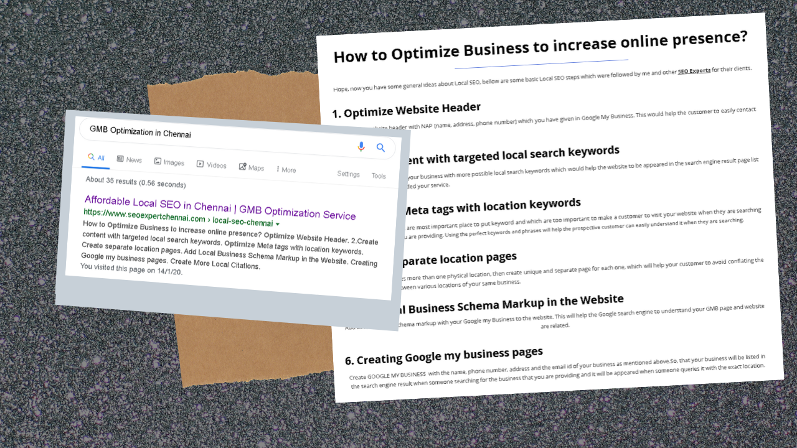Click the How to Optimize Business heading

point(540,48)
